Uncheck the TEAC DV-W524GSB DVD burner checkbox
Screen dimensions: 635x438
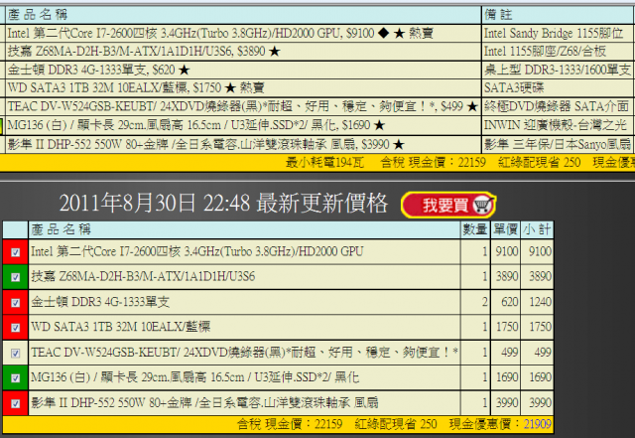(x=16, y=353)
